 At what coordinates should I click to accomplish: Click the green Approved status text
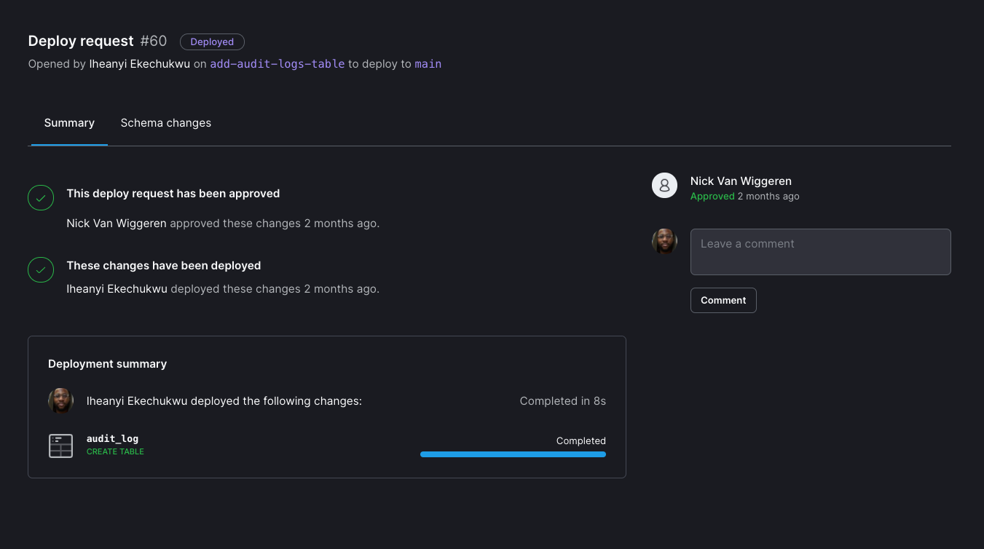(712, 196)
